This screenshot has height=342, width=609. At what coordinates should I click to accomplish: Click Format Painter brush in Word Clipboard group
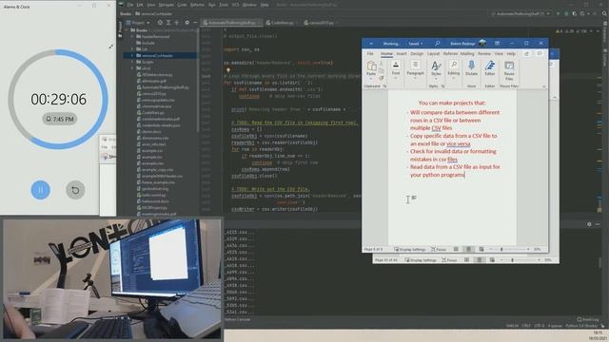coord(382,78)
